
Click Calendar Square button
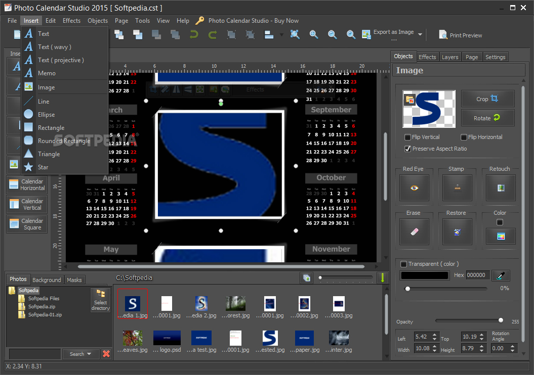coord(27,224)
